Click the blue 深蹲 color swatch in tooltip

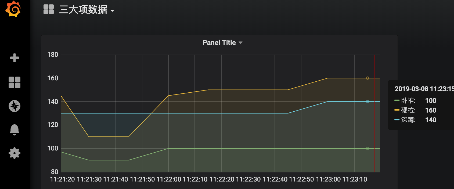[397, 120]
